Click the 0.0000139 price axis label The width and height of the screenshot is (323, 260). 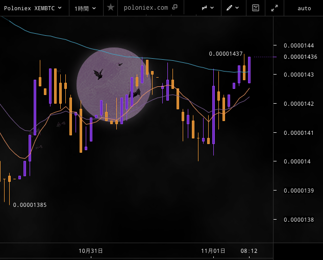click(x=299, y=191)
